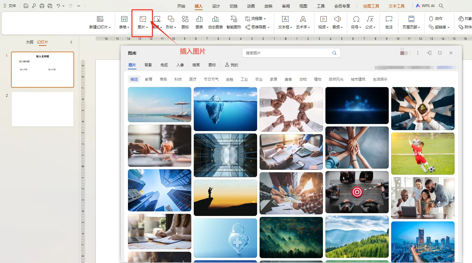This screenshot has height=263, width=472.
Task: Add a comment with 批注
Action: (389, 23)
